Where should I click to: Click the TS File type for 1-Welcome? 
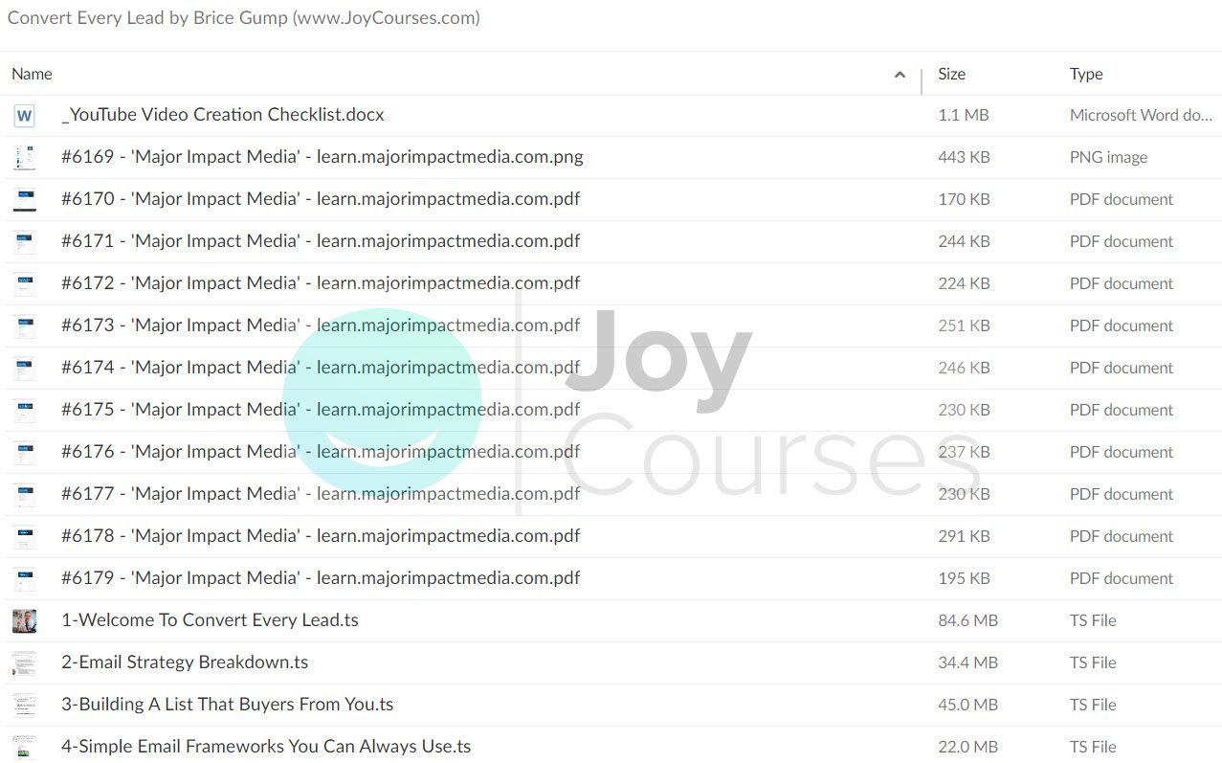coord(1094,620)
